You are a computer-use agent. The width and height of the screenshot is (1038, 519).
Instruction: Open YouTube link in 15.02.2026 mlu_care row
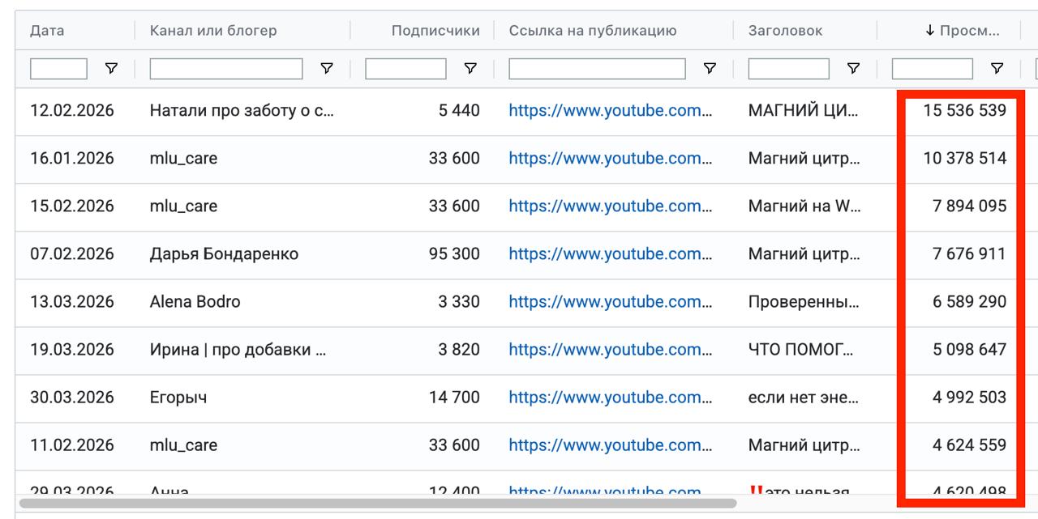coord(611,206)
